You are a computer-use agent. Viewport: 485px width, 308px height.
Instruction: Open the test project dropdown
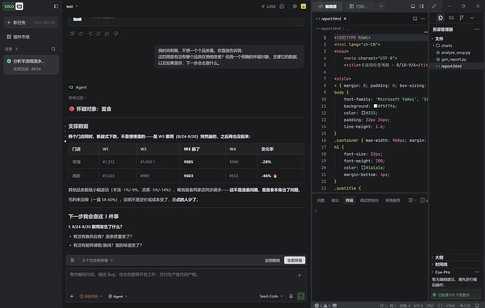[x=72, y=6]
